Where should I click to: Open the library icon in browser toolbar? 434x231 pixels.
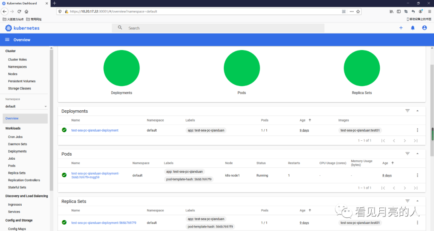[391, 11]
